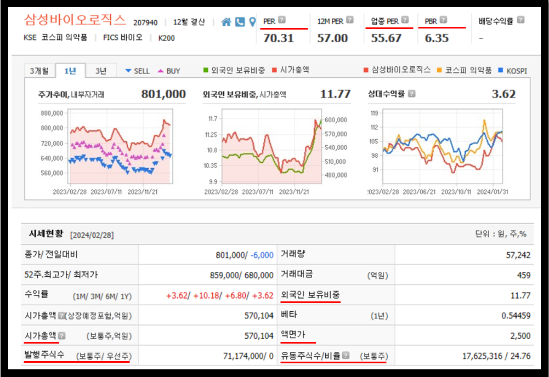This screenshot has height=377, width=549.
Task: Click the price value 801,000 above chart
Action: click(163, 94)
